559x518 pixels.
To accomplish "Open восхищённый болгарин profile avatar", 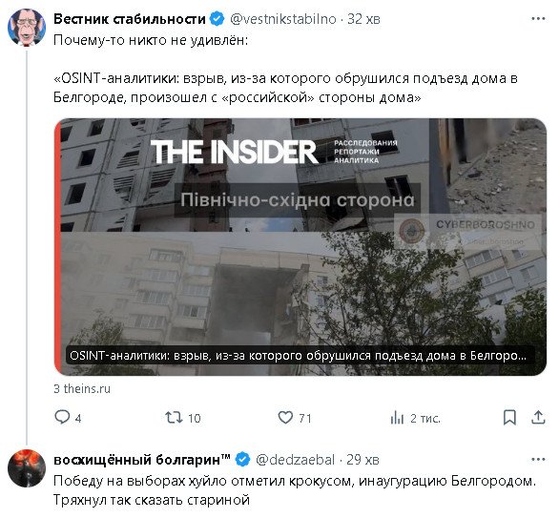I will pos(27,468).
